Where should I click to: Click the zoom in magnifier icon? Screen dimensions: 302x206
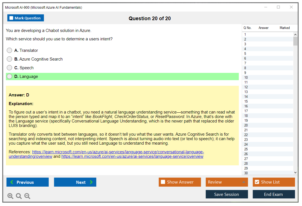(x=10, y=196)
